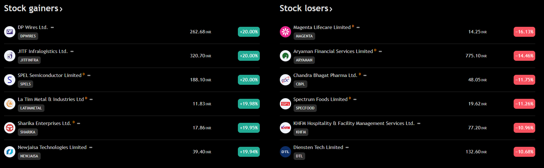Click the Magenta Lifecare pink logo
The height and width of the screenshot is (168, 544).
click(285, 32)
